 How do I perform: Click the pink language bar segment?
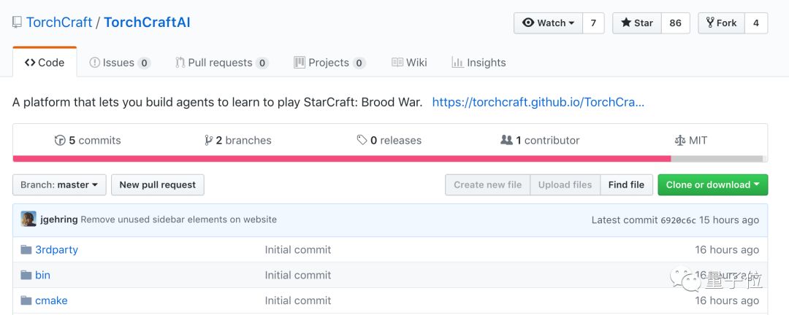tap(342, 159)
